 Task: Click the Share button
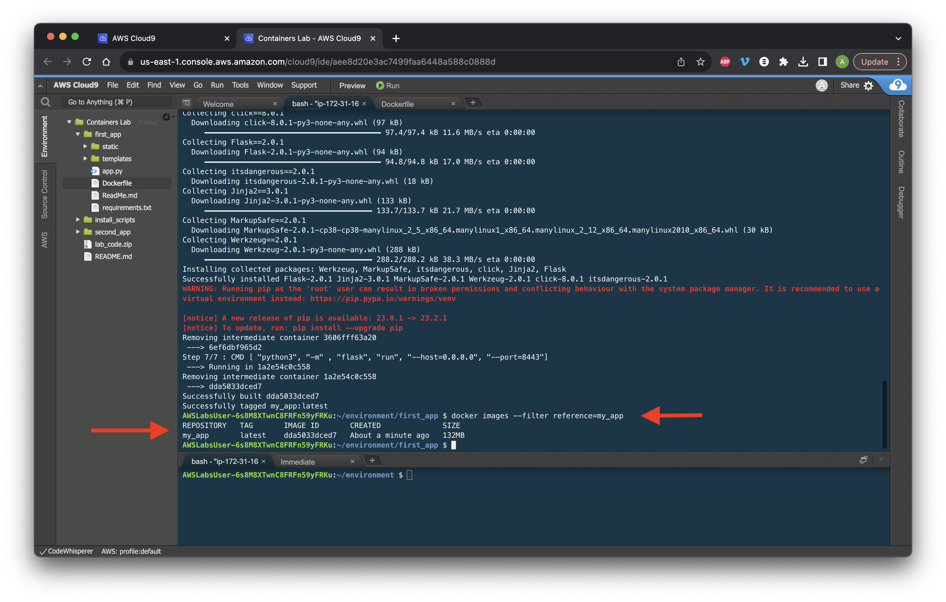(849, 85)
